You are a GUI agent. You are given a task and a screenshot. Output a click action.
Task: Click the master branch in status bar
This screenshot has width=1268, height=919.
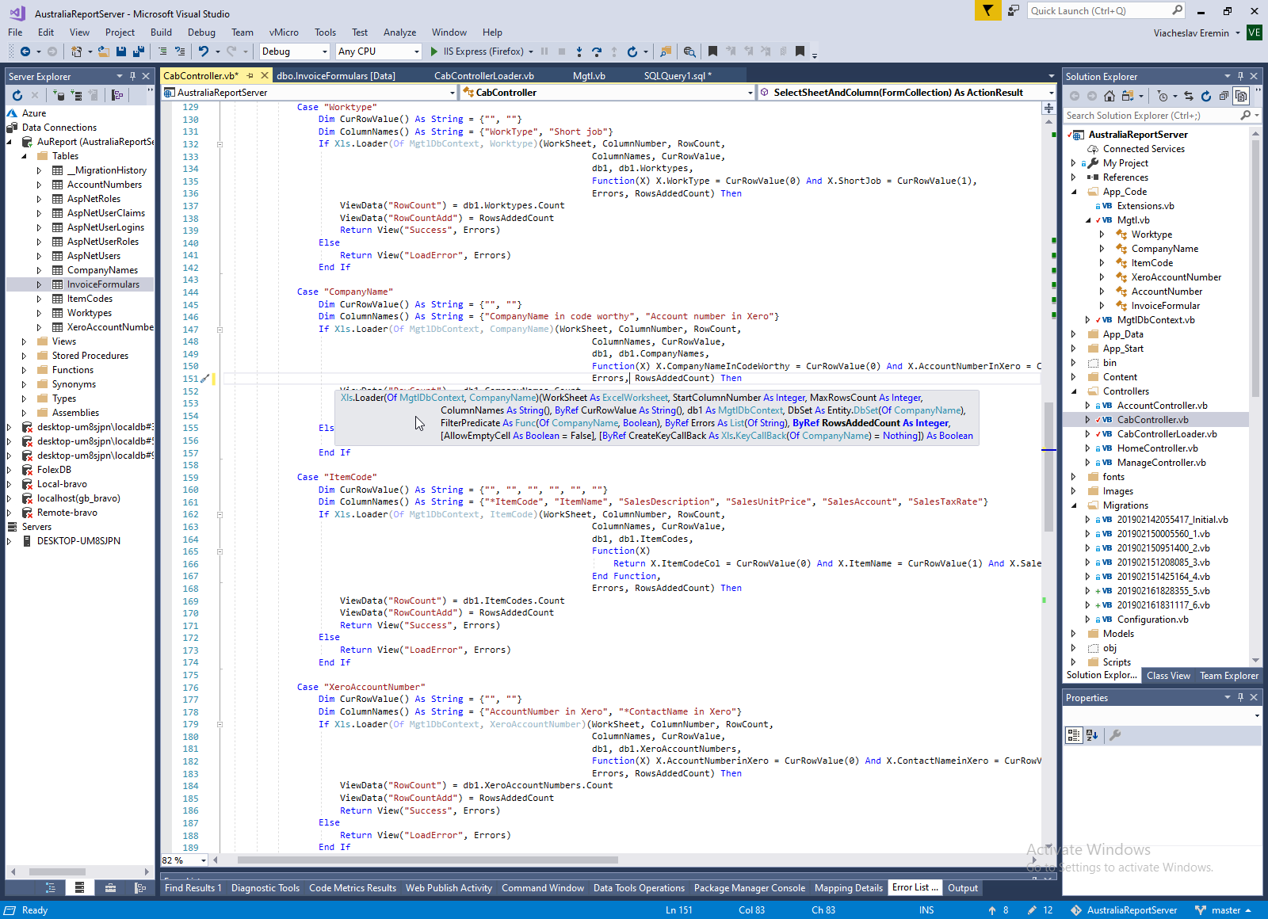click(x=1225, y=910)
